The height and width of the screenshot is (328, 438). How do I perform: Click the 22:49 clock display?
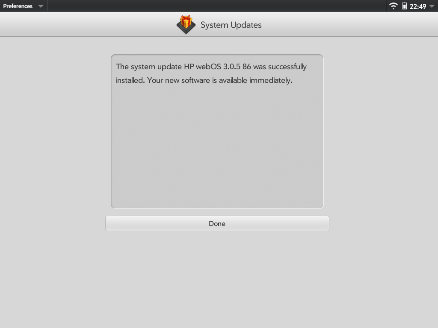click(418, 6)
